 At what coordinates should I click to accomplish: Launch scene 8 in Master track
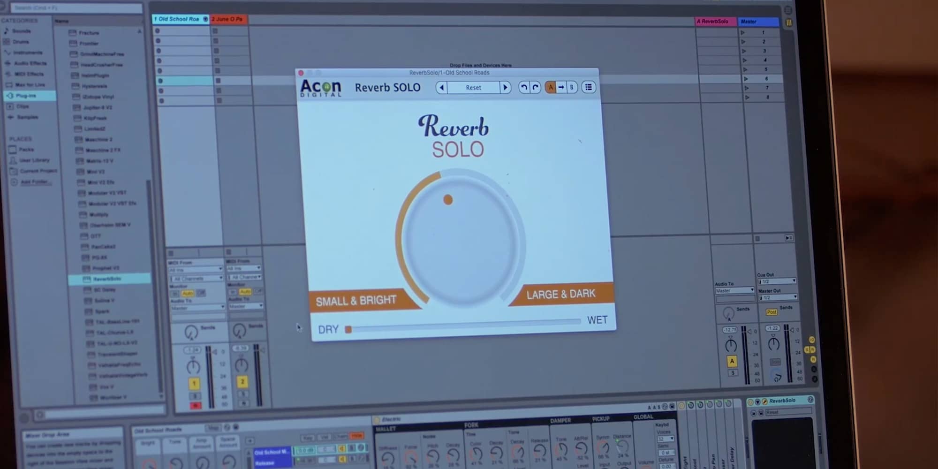click(747, 97)
